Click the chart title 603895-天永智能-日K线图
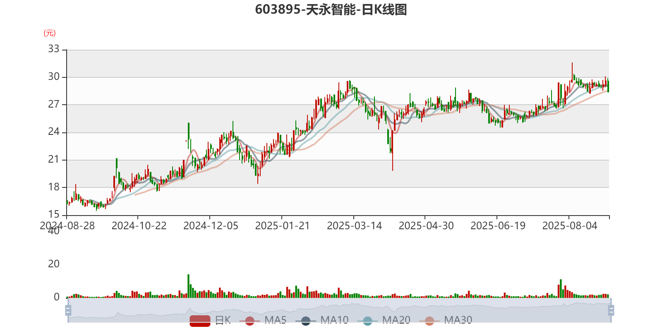Image resolution: width=662 pixels, height=331 pixels. coord(331,10)
